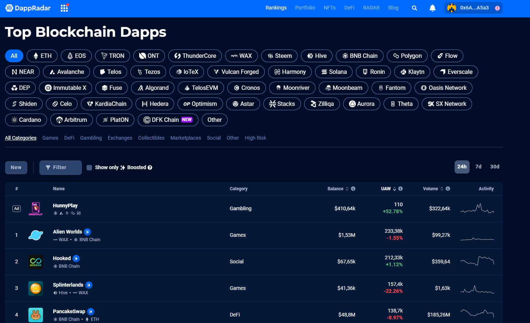The width and height of the screenshot is (530, 323).
Task: Click the New button
Action: 16,168
